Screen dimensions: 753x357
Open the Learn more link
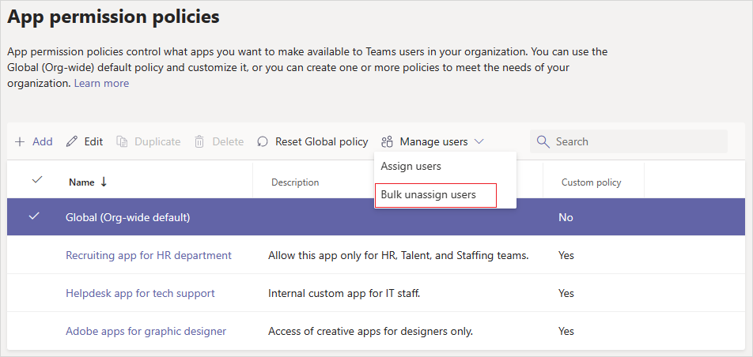(x=101, y=83)
